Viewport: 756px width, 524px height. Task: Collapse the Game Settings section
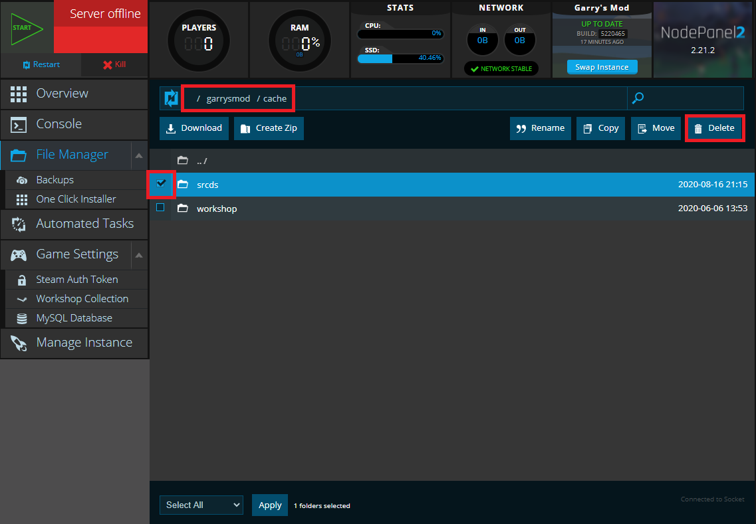click(x=138, y=255)
